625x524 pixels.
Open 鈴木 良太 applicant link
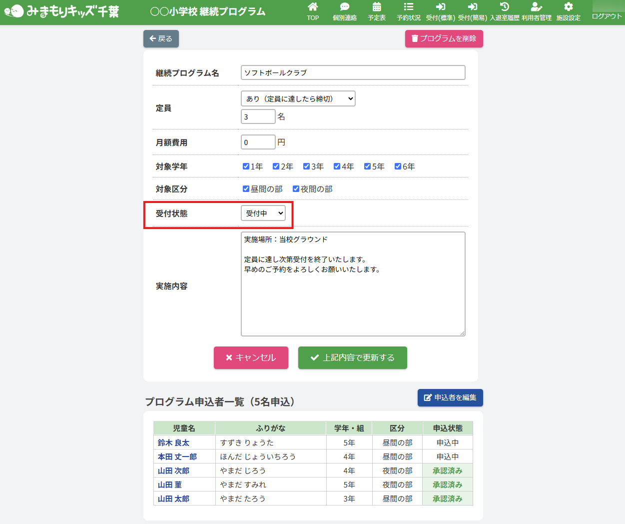point(173,442)
